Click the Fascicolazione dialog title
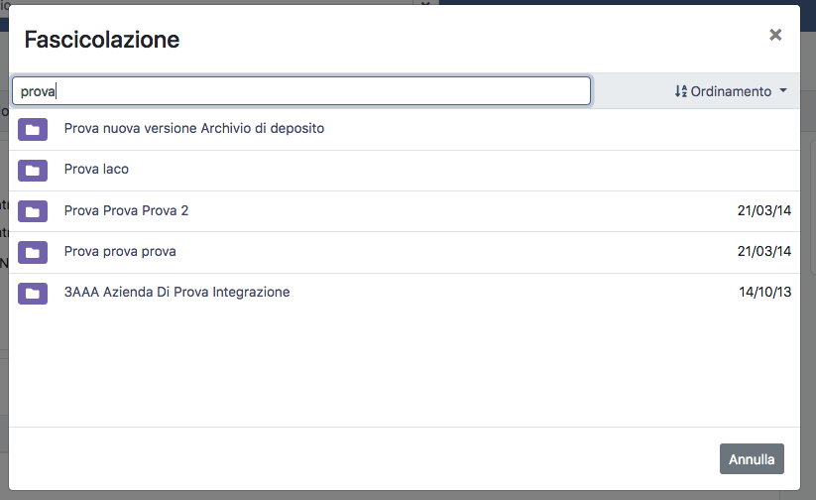This screenshot has width=816, height=500. [102, 40]
